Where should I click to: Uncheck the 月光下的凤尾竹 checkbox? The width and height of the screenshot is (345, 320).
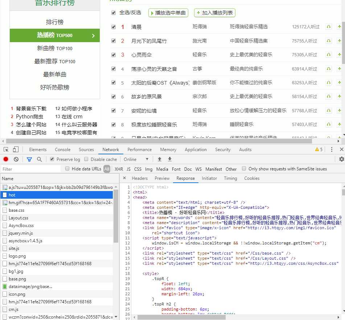114,41
